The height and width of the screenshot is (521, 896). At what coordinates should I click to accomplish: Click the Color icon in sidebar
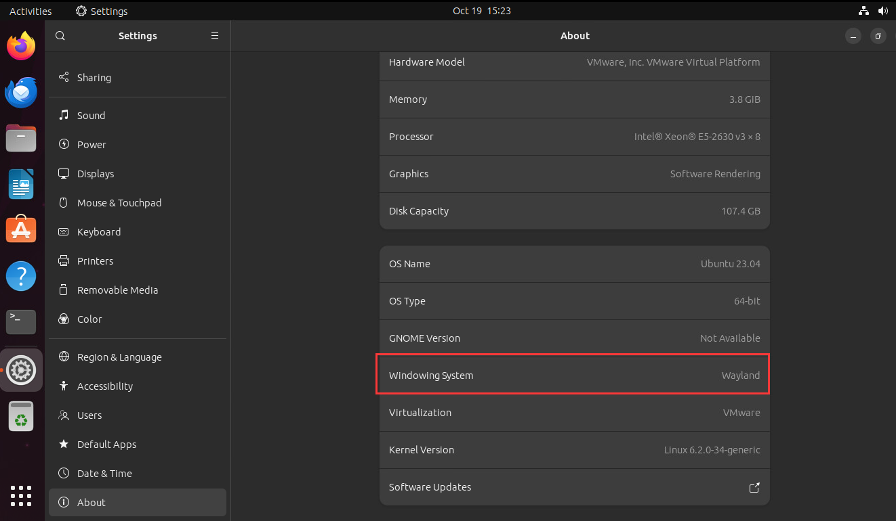[x=64, y=319]
